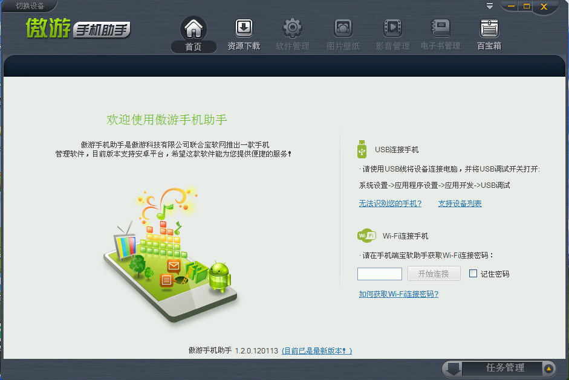
Task: Click the Wi-Fi password input field
Action: (379, 273)
